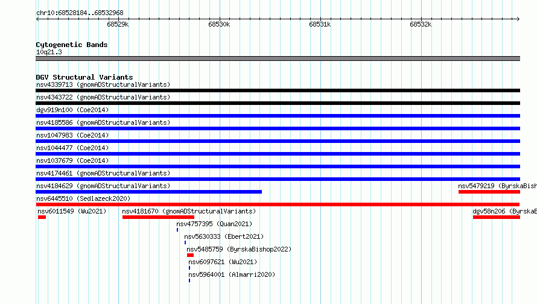Click the 68531k ruler tick label

320,24
